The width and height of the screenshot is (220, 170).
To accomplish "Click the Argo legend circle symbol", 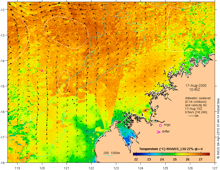I will [160, 125].
